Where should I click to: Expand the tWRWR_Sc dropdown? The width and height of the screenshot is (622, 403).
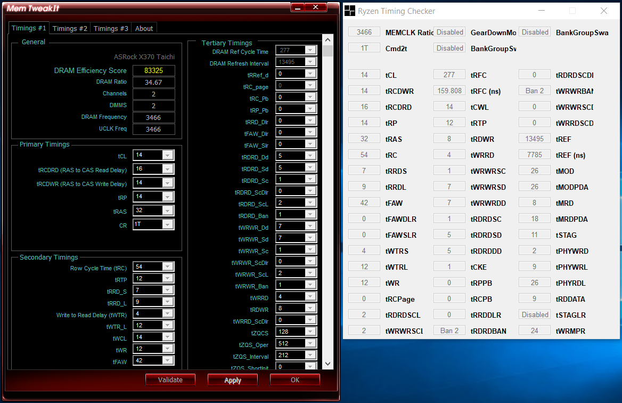coord(310,249)
